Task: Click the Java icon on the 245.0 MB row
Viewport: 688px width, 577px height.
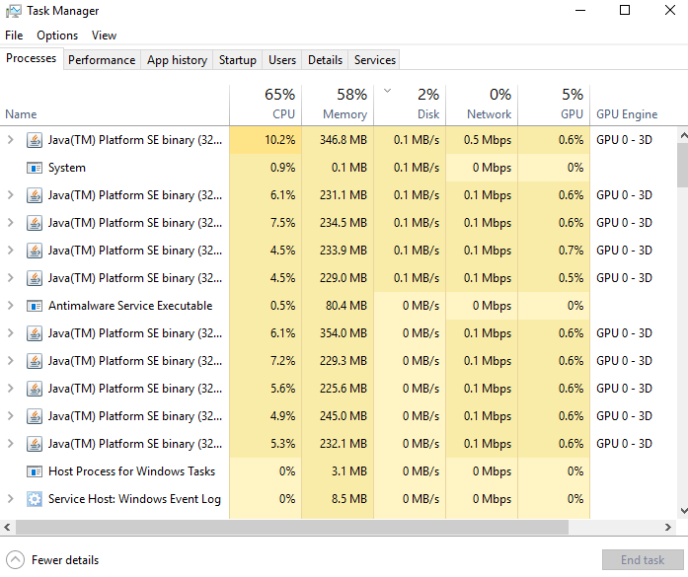Action: 35,416
